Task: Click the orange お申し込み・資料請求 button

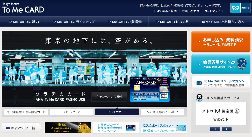Action: tap(221, 41)
